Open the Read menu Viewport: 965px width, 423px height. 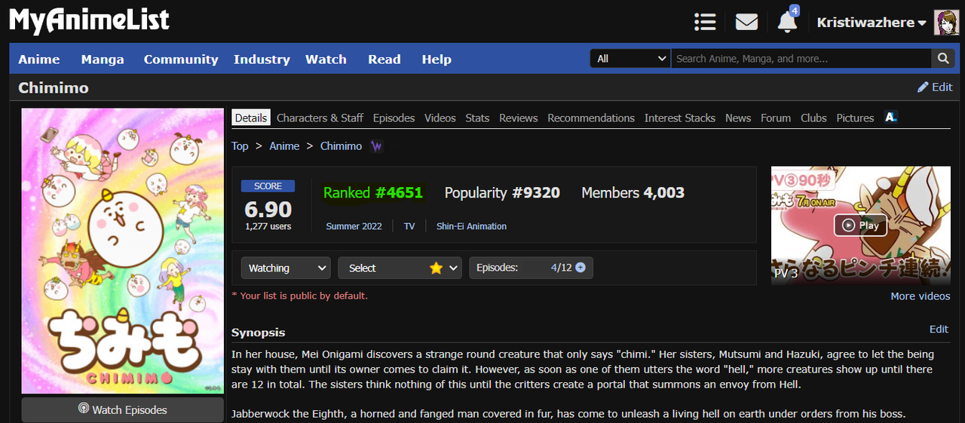(384, 59)
